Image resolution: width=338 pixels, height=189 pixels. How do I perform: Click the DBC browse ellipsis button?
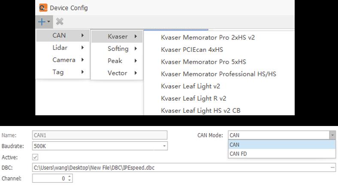(x=333, y=168)
